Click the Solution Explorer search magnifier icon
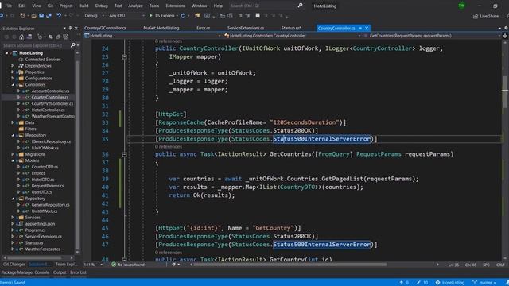509x286 pixels. coord(72,45)
